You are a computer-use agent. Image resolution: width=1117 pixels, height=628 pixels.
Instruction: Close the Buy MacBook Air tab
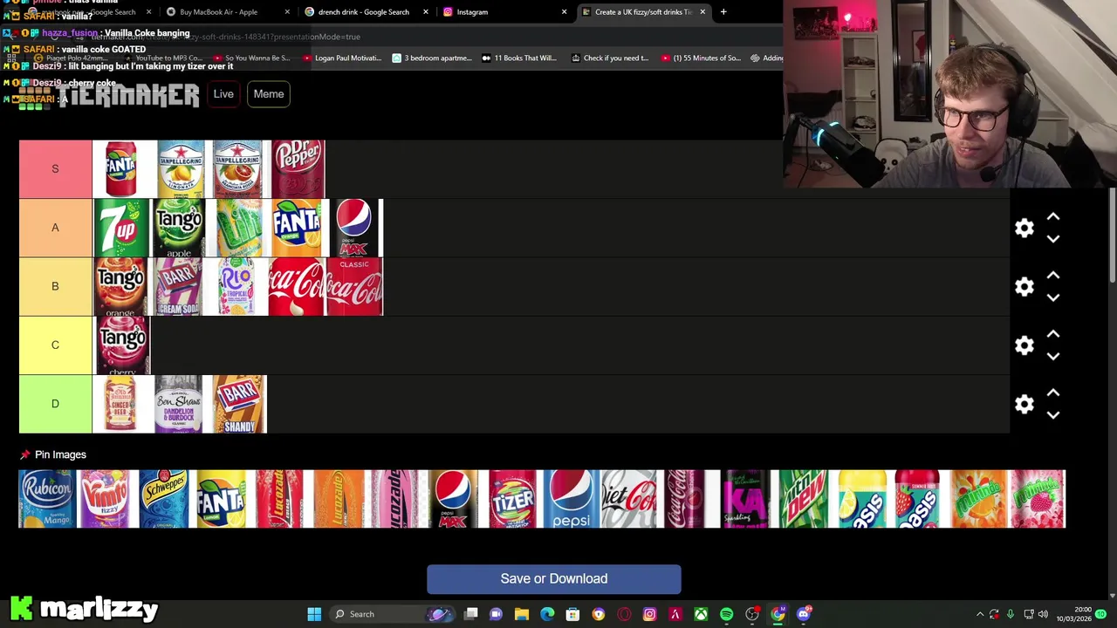[288, 12]
